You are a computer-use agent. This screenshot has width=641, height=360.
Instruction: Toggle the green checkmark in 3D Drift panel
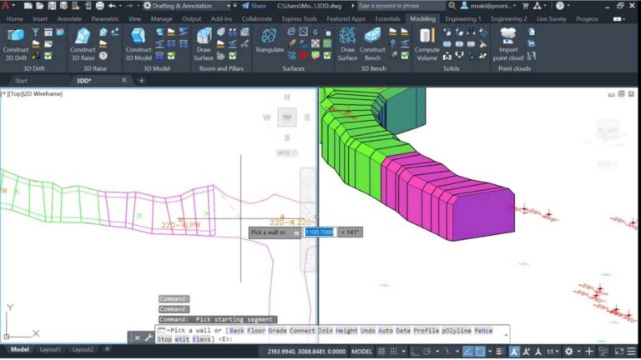(x=48, y=56)
